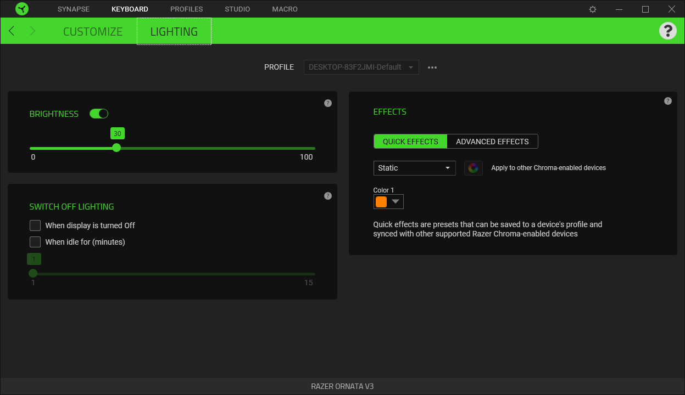Go back with the left arrow

coord(12,31)
